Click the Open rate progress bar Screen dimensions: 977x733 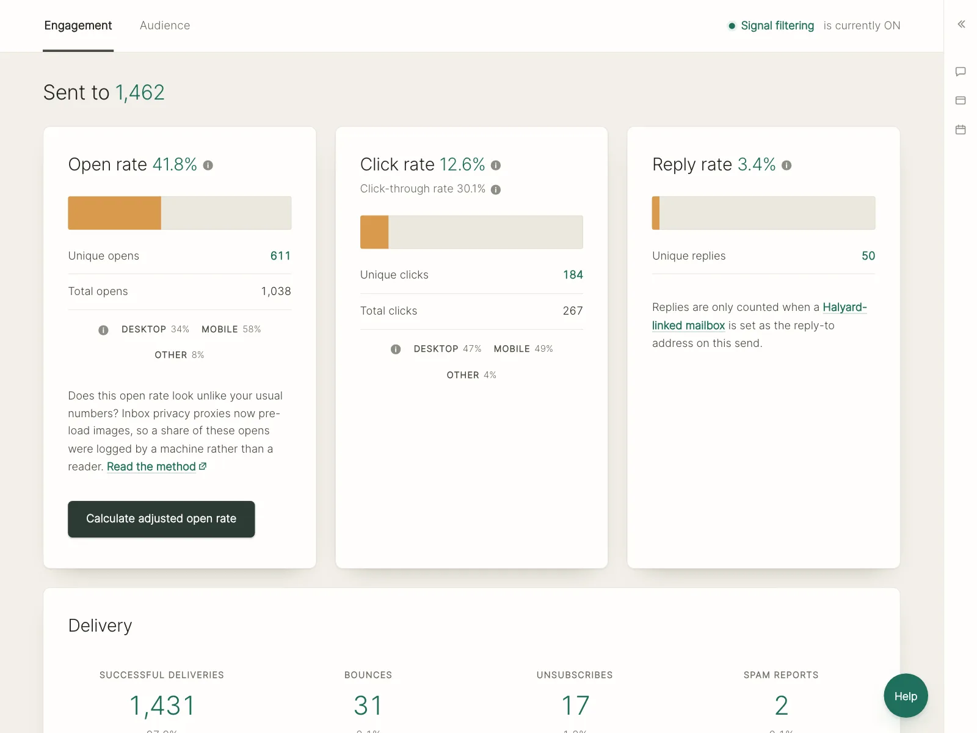click(x=180, y=213)
